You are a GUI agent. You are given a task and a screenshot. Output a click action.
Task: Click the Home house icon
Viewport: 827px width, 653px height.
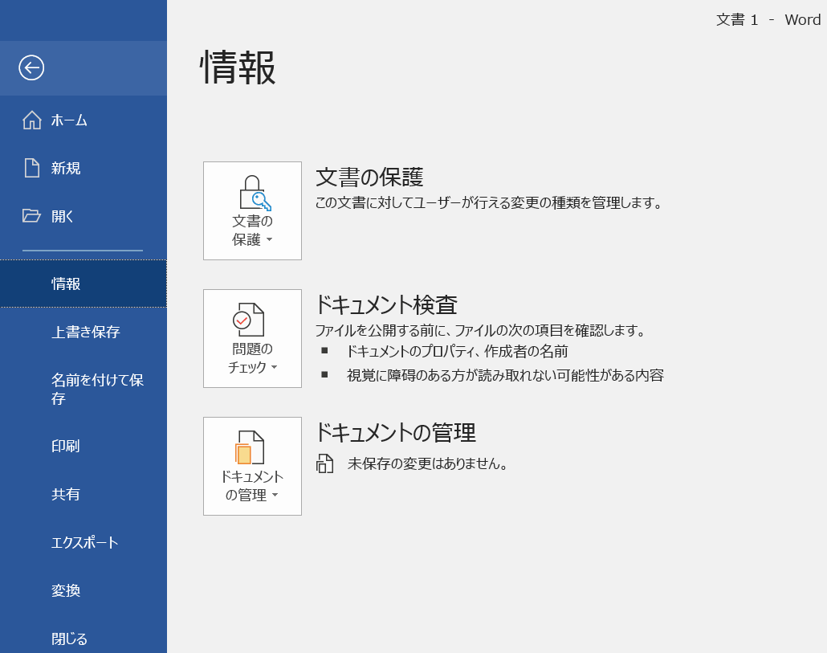click(x=32, y=120)
